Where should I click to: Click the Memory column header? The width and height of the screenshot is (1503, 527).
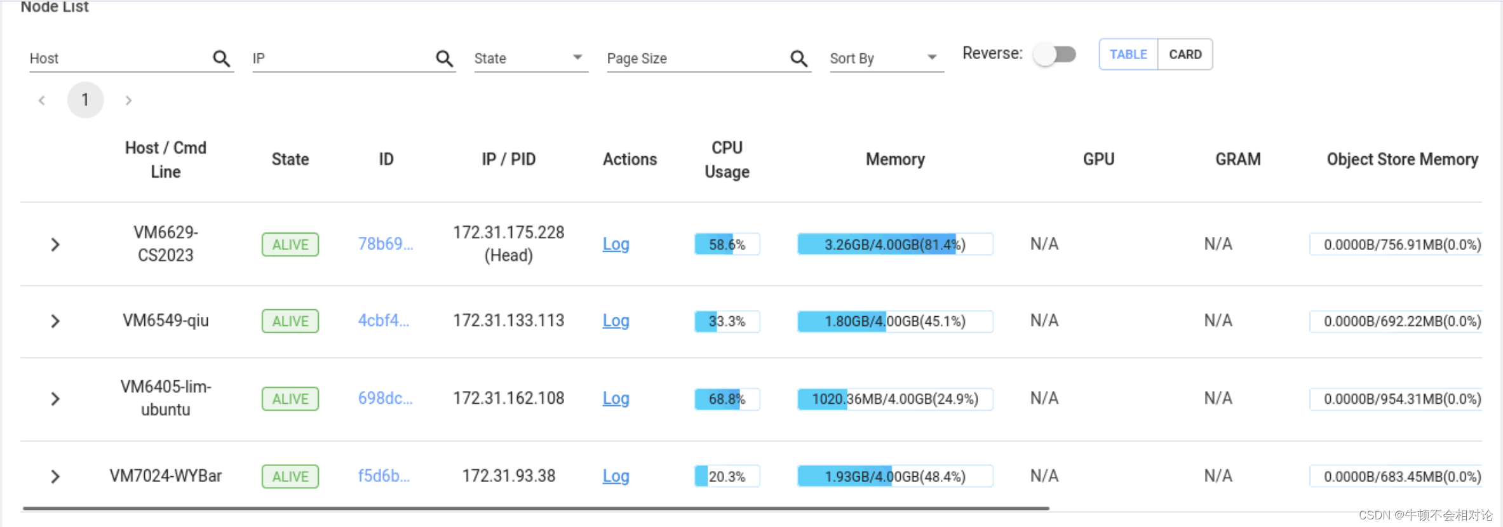(895, 159)
